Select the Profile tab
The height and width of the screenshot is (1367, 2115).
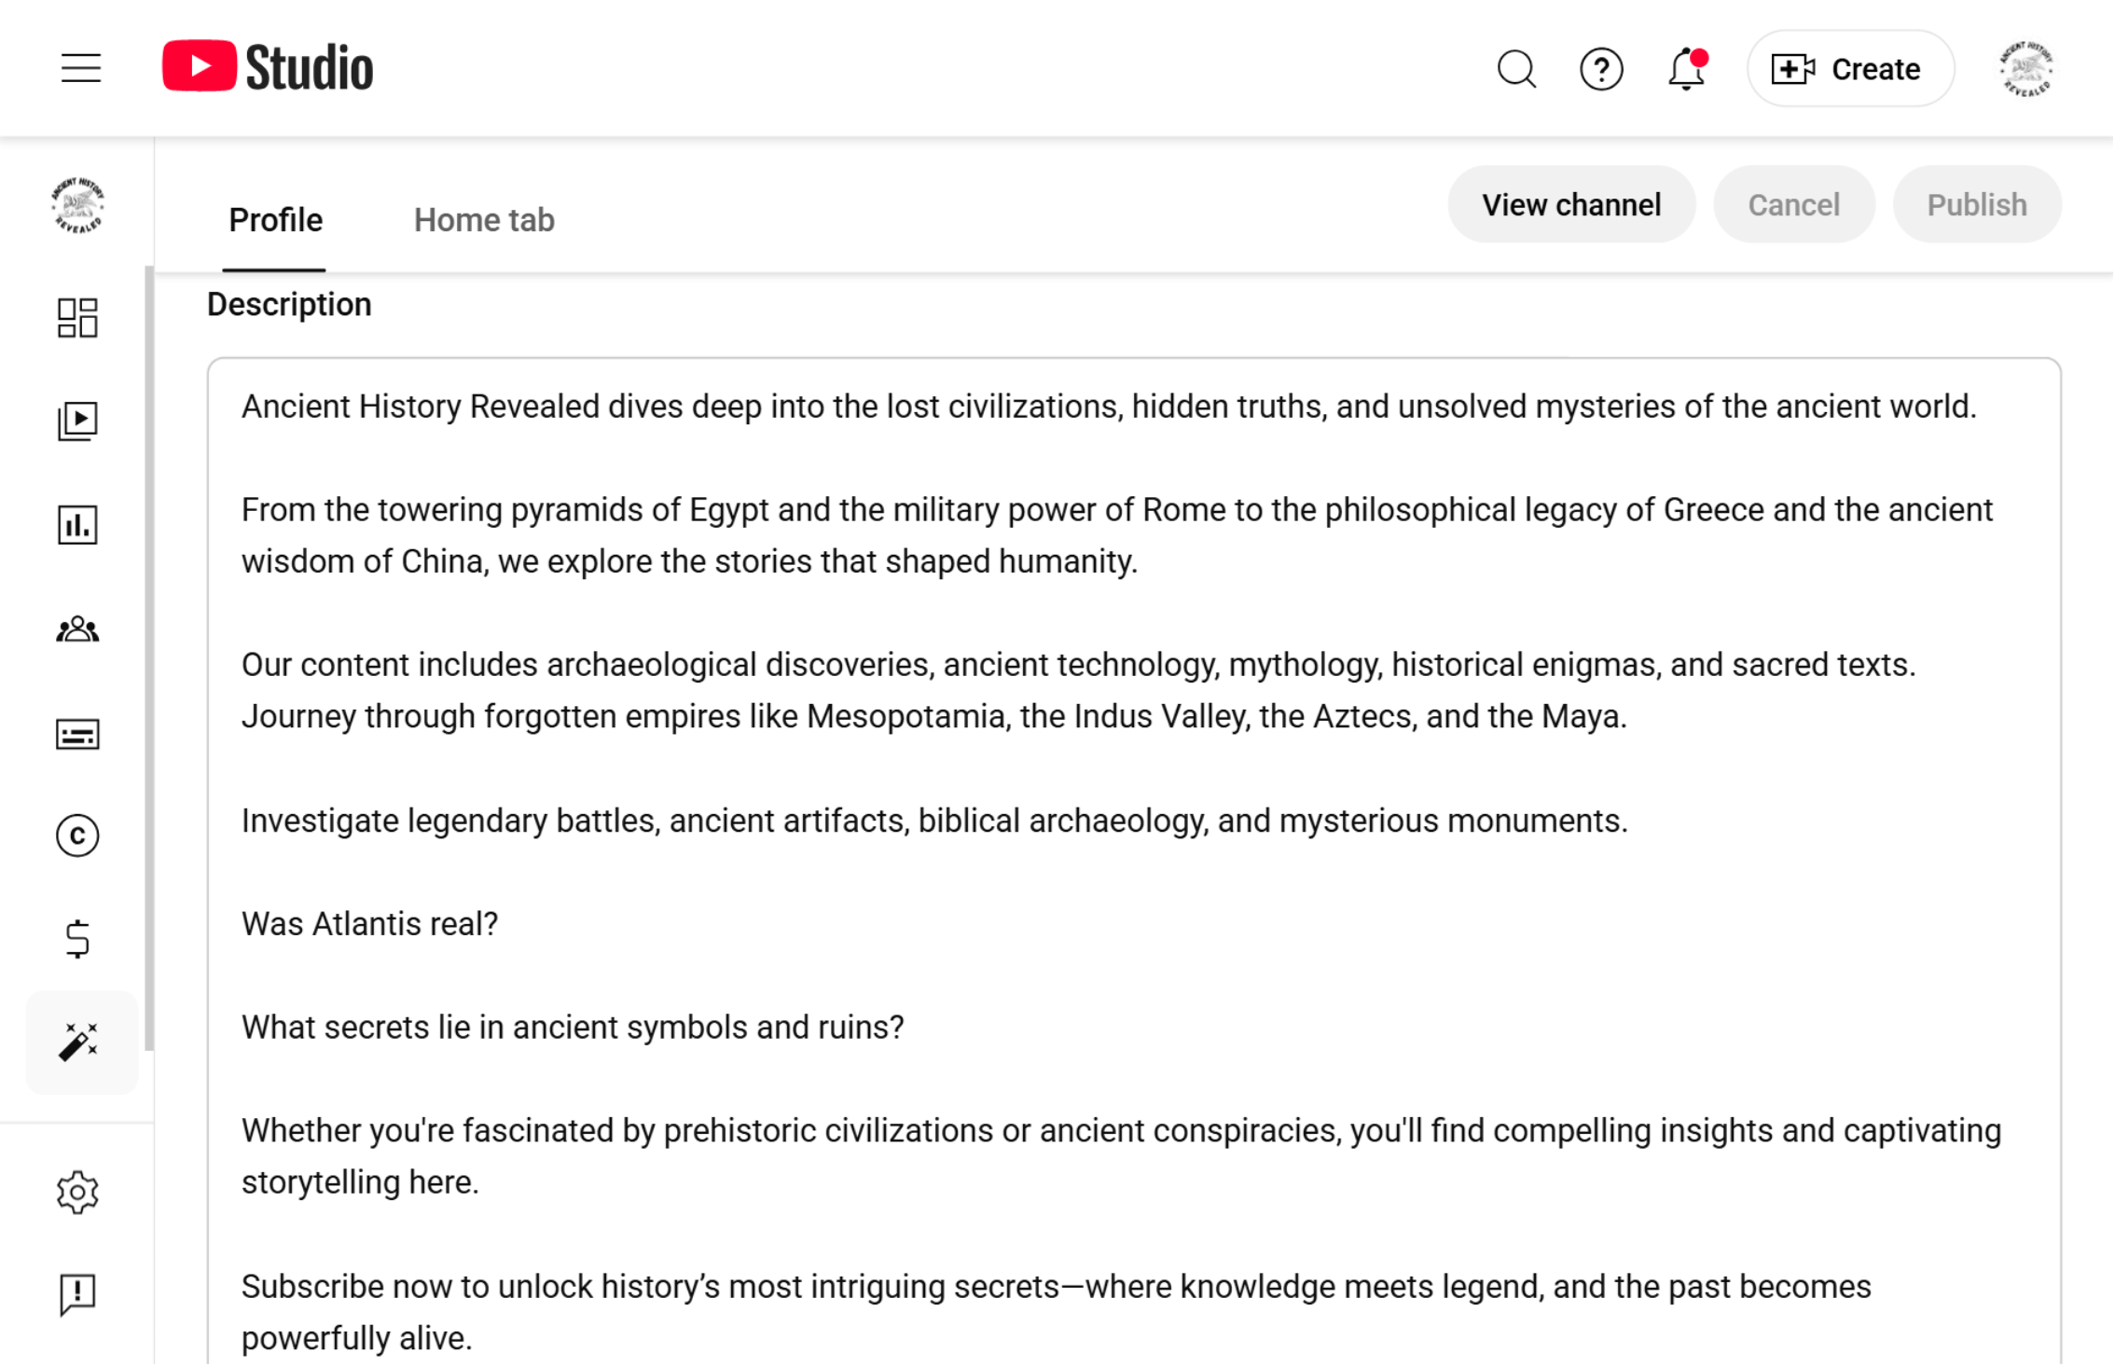[x=275, y=220]
